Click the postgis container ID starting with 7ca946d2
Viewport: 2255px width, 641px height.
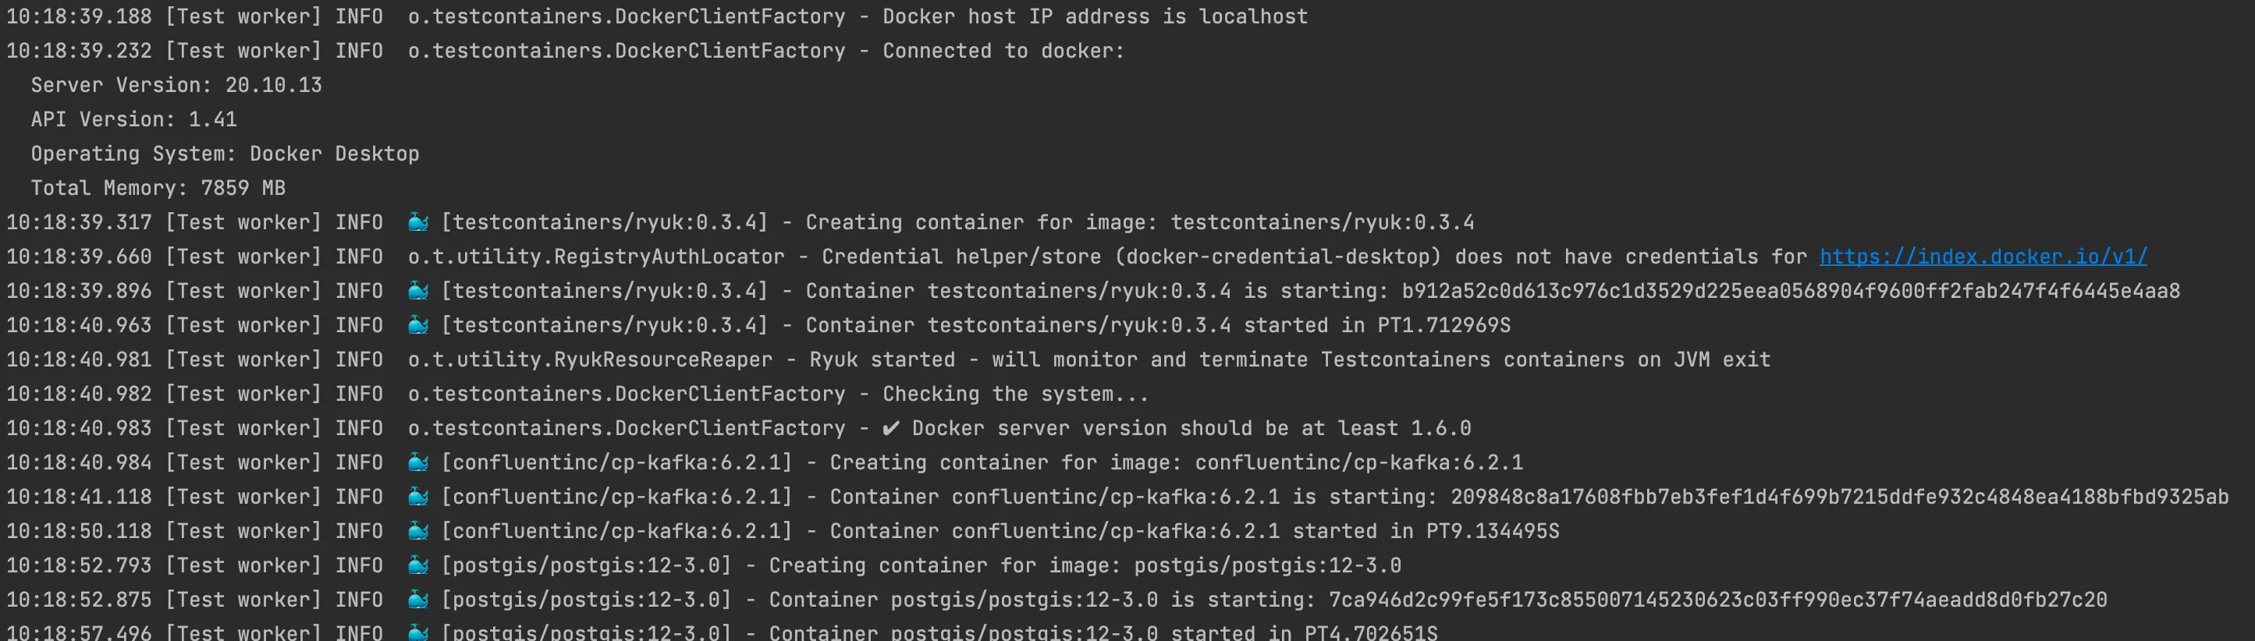coord(1717,600)
